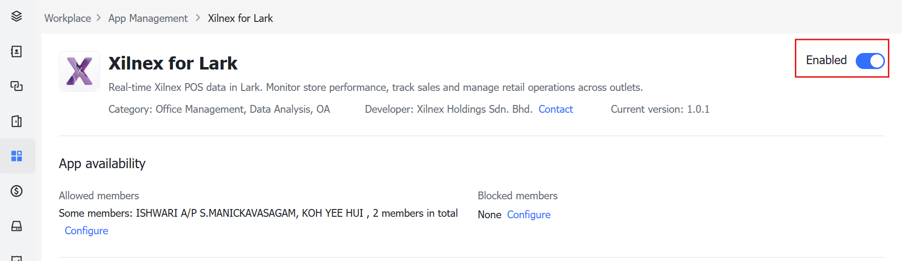Select the Workplace apps grid icon

[x=17, y=156]
